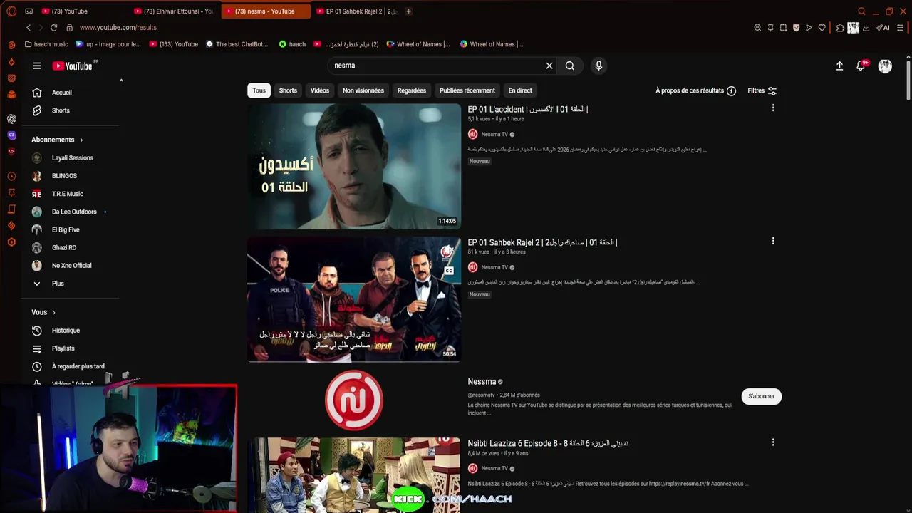Expand the Vous section

click(43, 312)
